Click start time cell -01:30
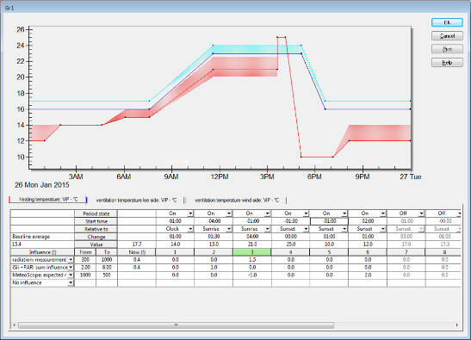The width and height of the screenshot is (471, 340). click(290, 221)
